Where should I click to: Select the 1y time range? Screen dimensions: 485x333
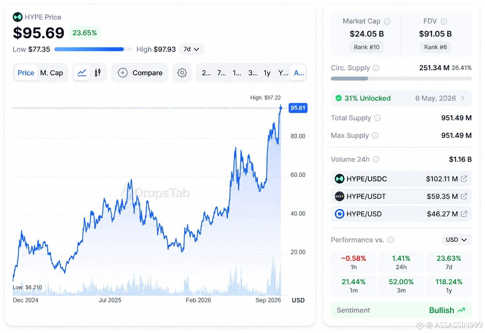point(267,73)
